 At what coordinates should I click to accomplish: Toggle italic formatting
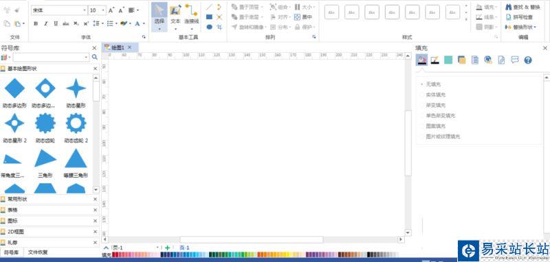45,24
